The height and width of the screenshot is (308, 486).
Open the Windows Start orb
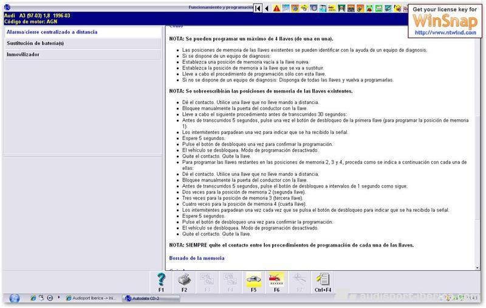coord(14,298)
